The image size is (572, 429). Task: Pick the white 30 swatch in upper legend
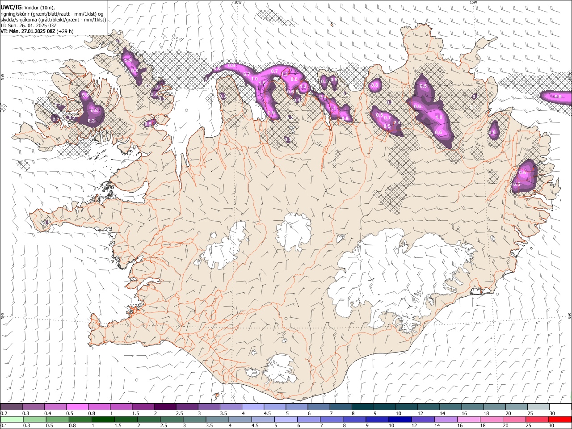tap(560, 407)
